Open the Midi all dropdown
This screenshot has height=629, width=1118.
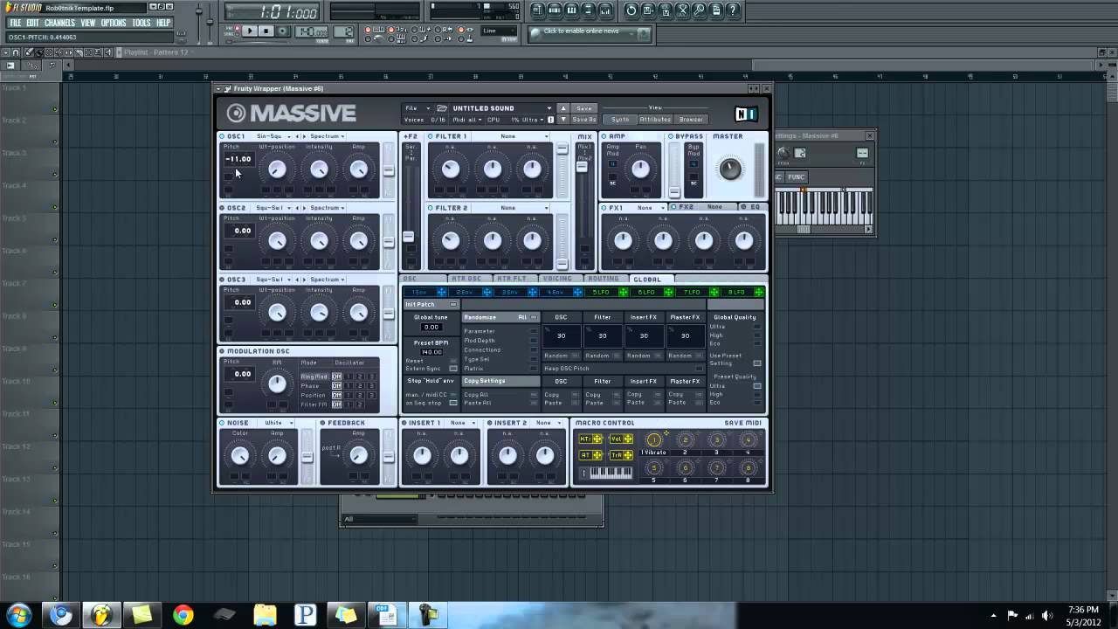[x=467, y=120]
